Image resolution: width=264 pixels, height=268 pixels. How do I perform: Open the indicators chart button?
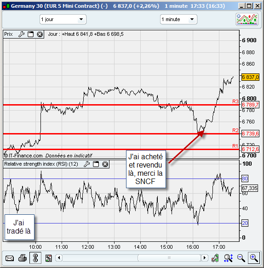247,19
